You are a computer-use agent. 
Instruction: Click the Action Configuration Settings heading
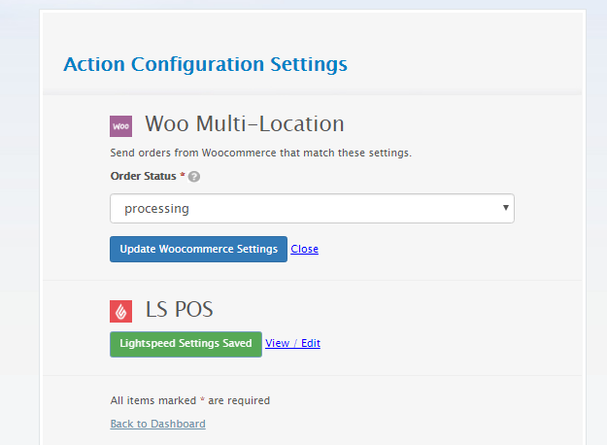206,64
